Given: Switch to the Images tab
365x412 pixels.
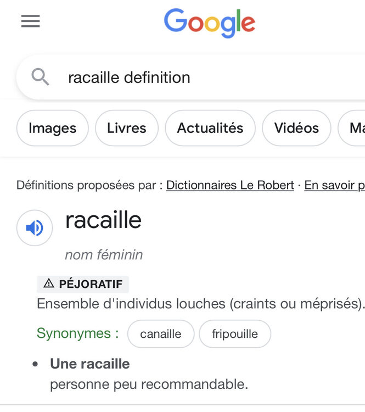Looking at the screenshot, I should tap(52, 128).
